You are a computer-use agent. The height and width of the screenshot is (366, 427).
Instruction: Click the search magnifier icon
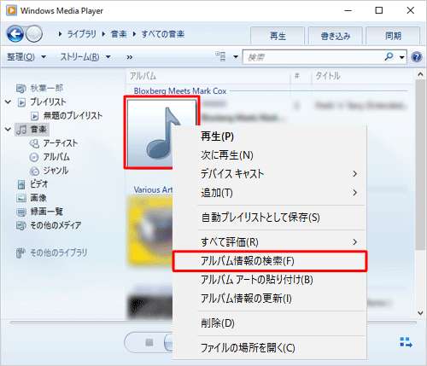coord(389,57)
